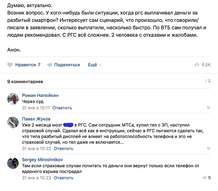The width and height of the screenshot is (218, 191).
Task: Expand the Ещё dropdown menu
Action: tap(95, 65)
